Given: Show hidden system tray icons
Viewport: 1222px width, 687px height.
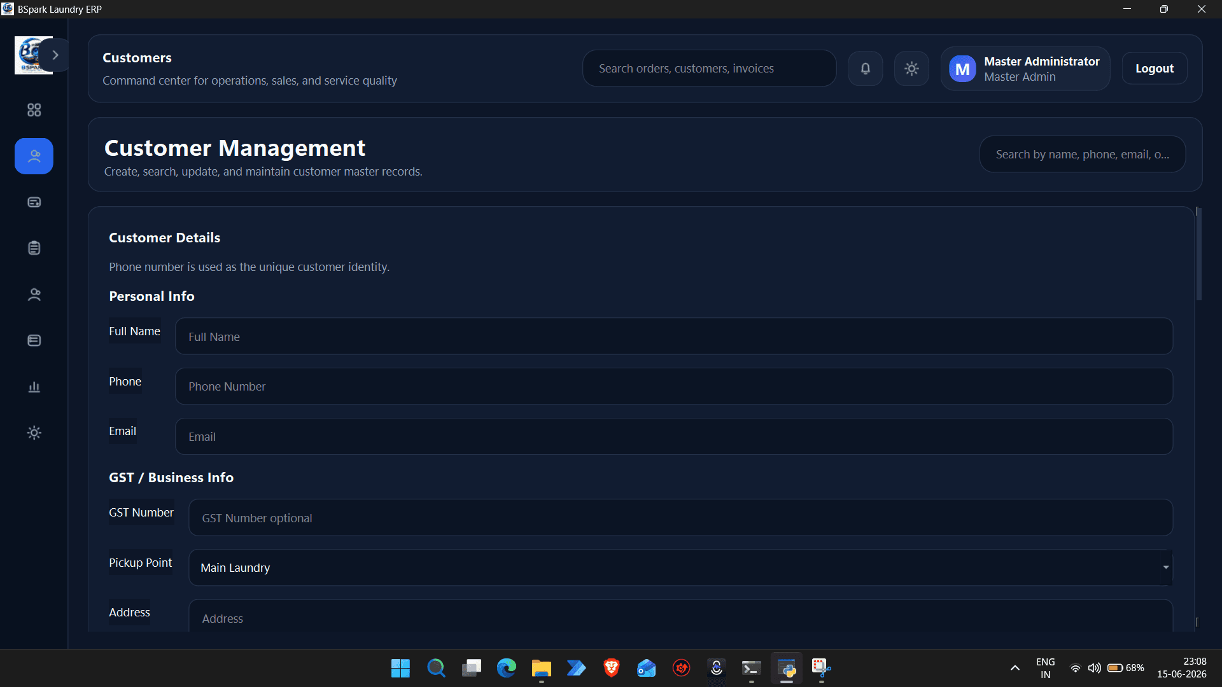Looking at the screenshot, I should point(1015,668).
